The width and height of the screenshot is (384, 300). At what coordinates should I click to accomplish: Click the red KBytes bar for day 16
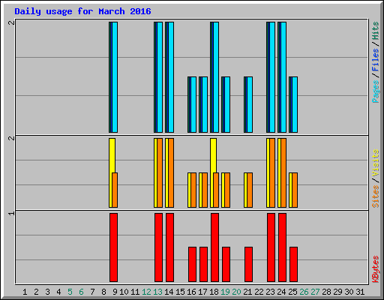click(192, 264)
